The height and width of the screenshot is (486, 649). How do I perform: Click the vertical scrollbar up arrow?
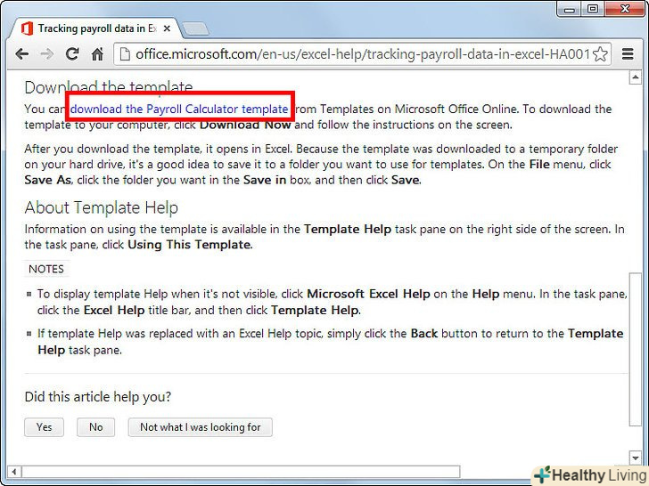[636, 77]
